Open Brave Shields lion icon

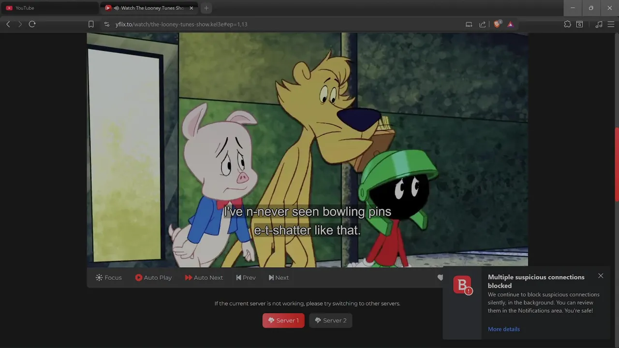tap(497, 24)
